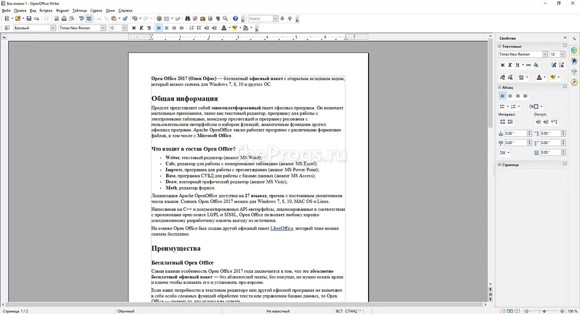The height and width of the screenshot is (314, 580).
Task: Open the Navigator compass icon in toolbar
Action: (x=195, y=19)
